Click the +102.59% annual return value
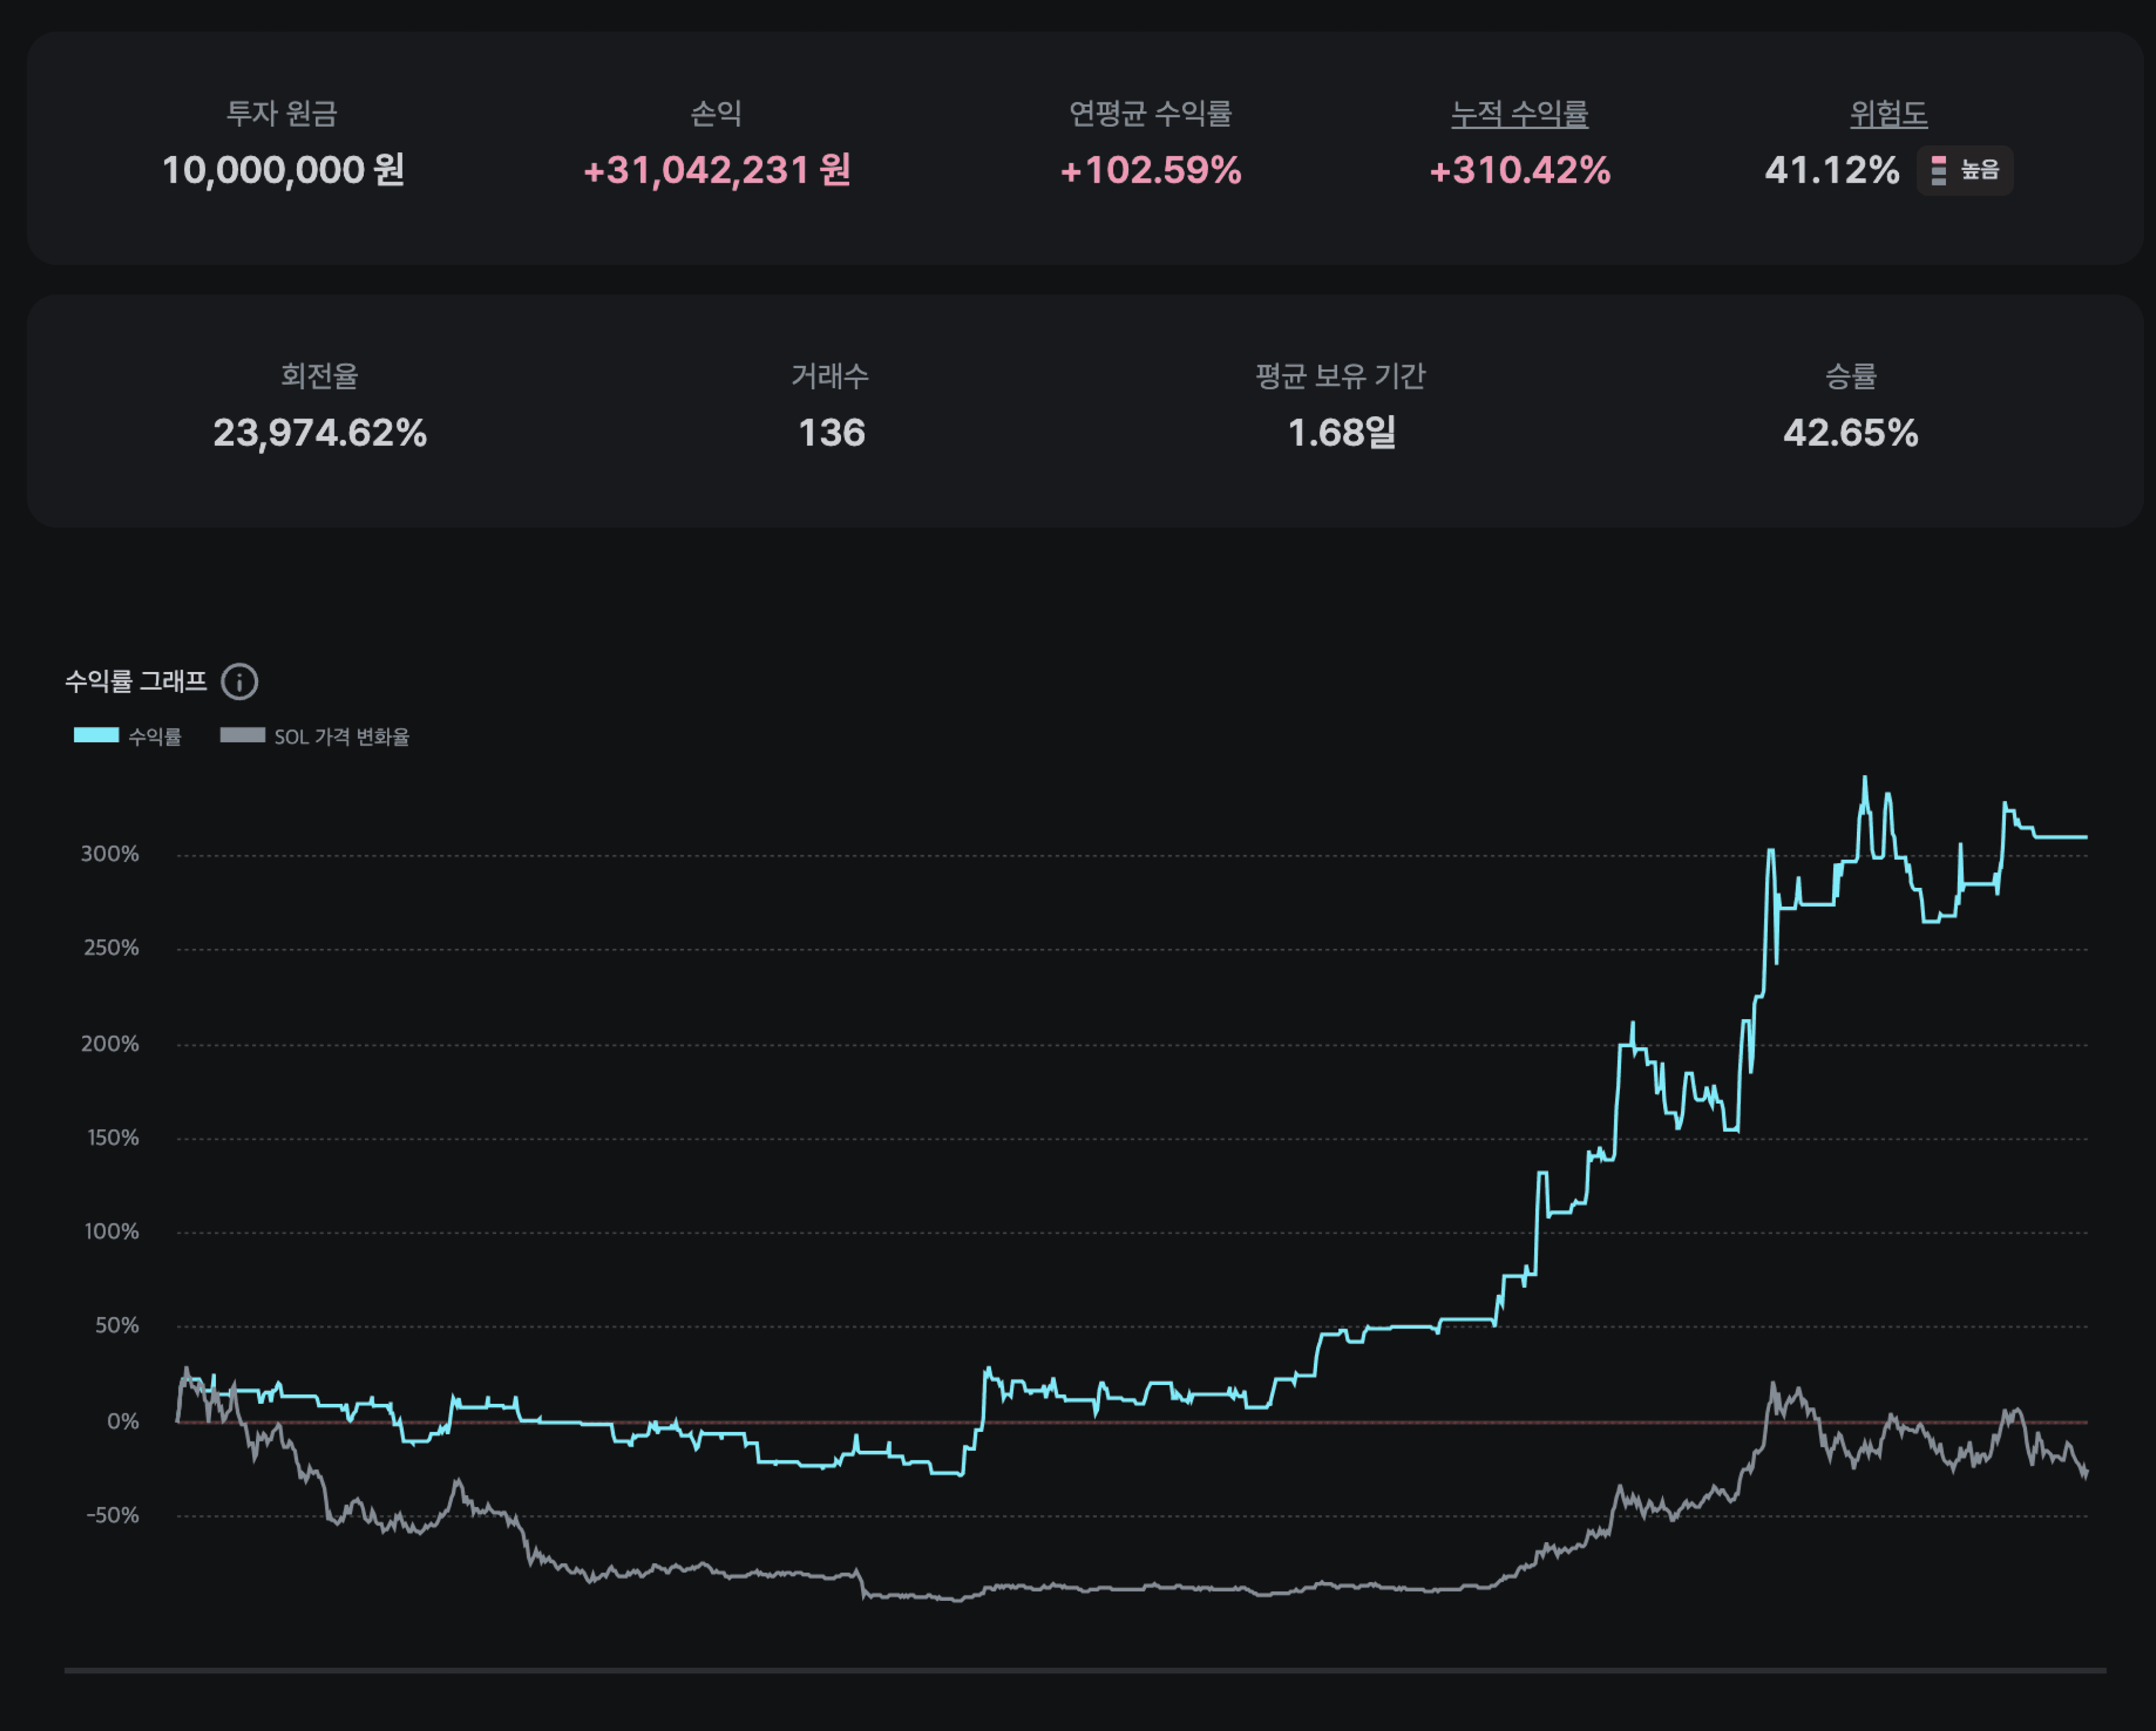Image resolution: width=2156 pixels, height=1731 pixels. point(1150,170)
